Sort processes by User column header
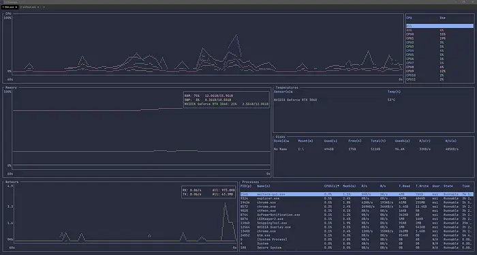 click(x=436, y=186)
